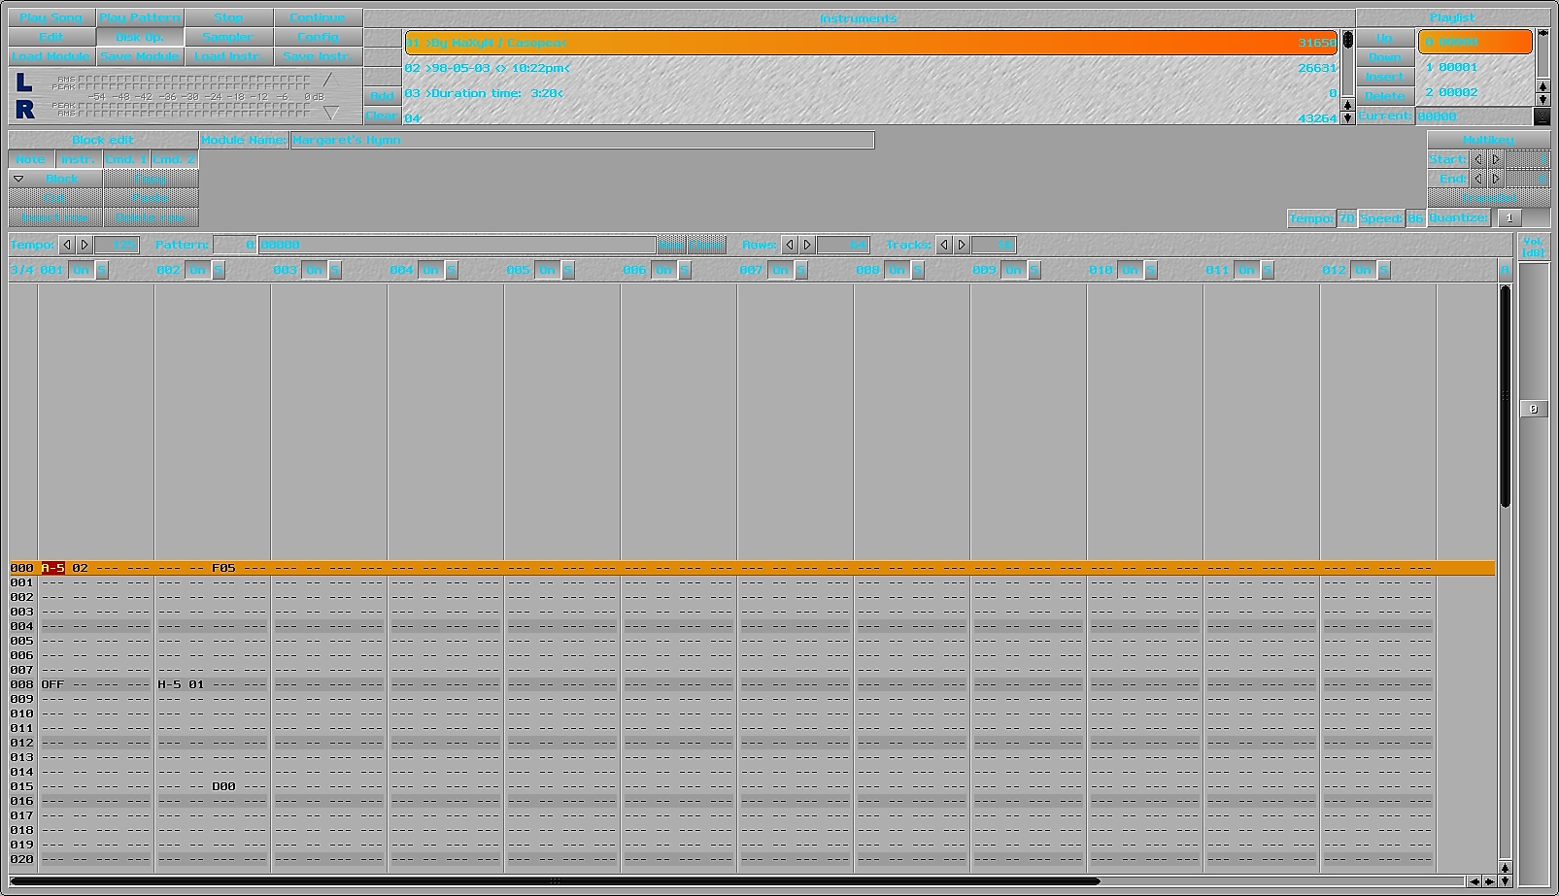The width and height of the screenshot is (1559, 896).
Task: Click the Multikey End right arrow
Action: [x=1496, y=180]
